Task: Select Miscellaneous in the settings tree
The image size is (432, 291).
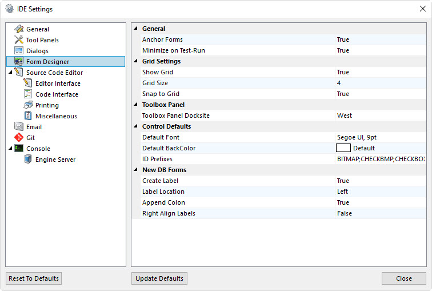Action: coord(56,116)
